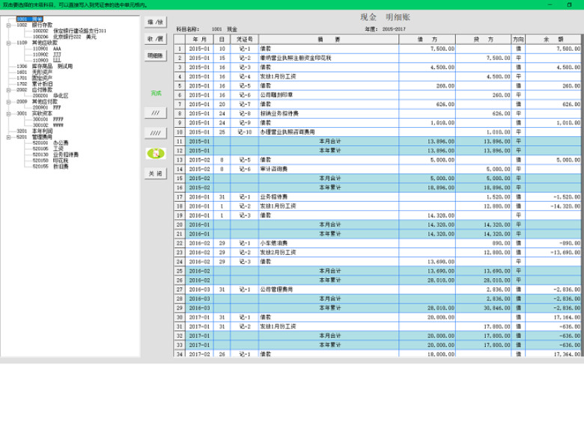Click the green oval rabbit icon button

coord(156,153)
